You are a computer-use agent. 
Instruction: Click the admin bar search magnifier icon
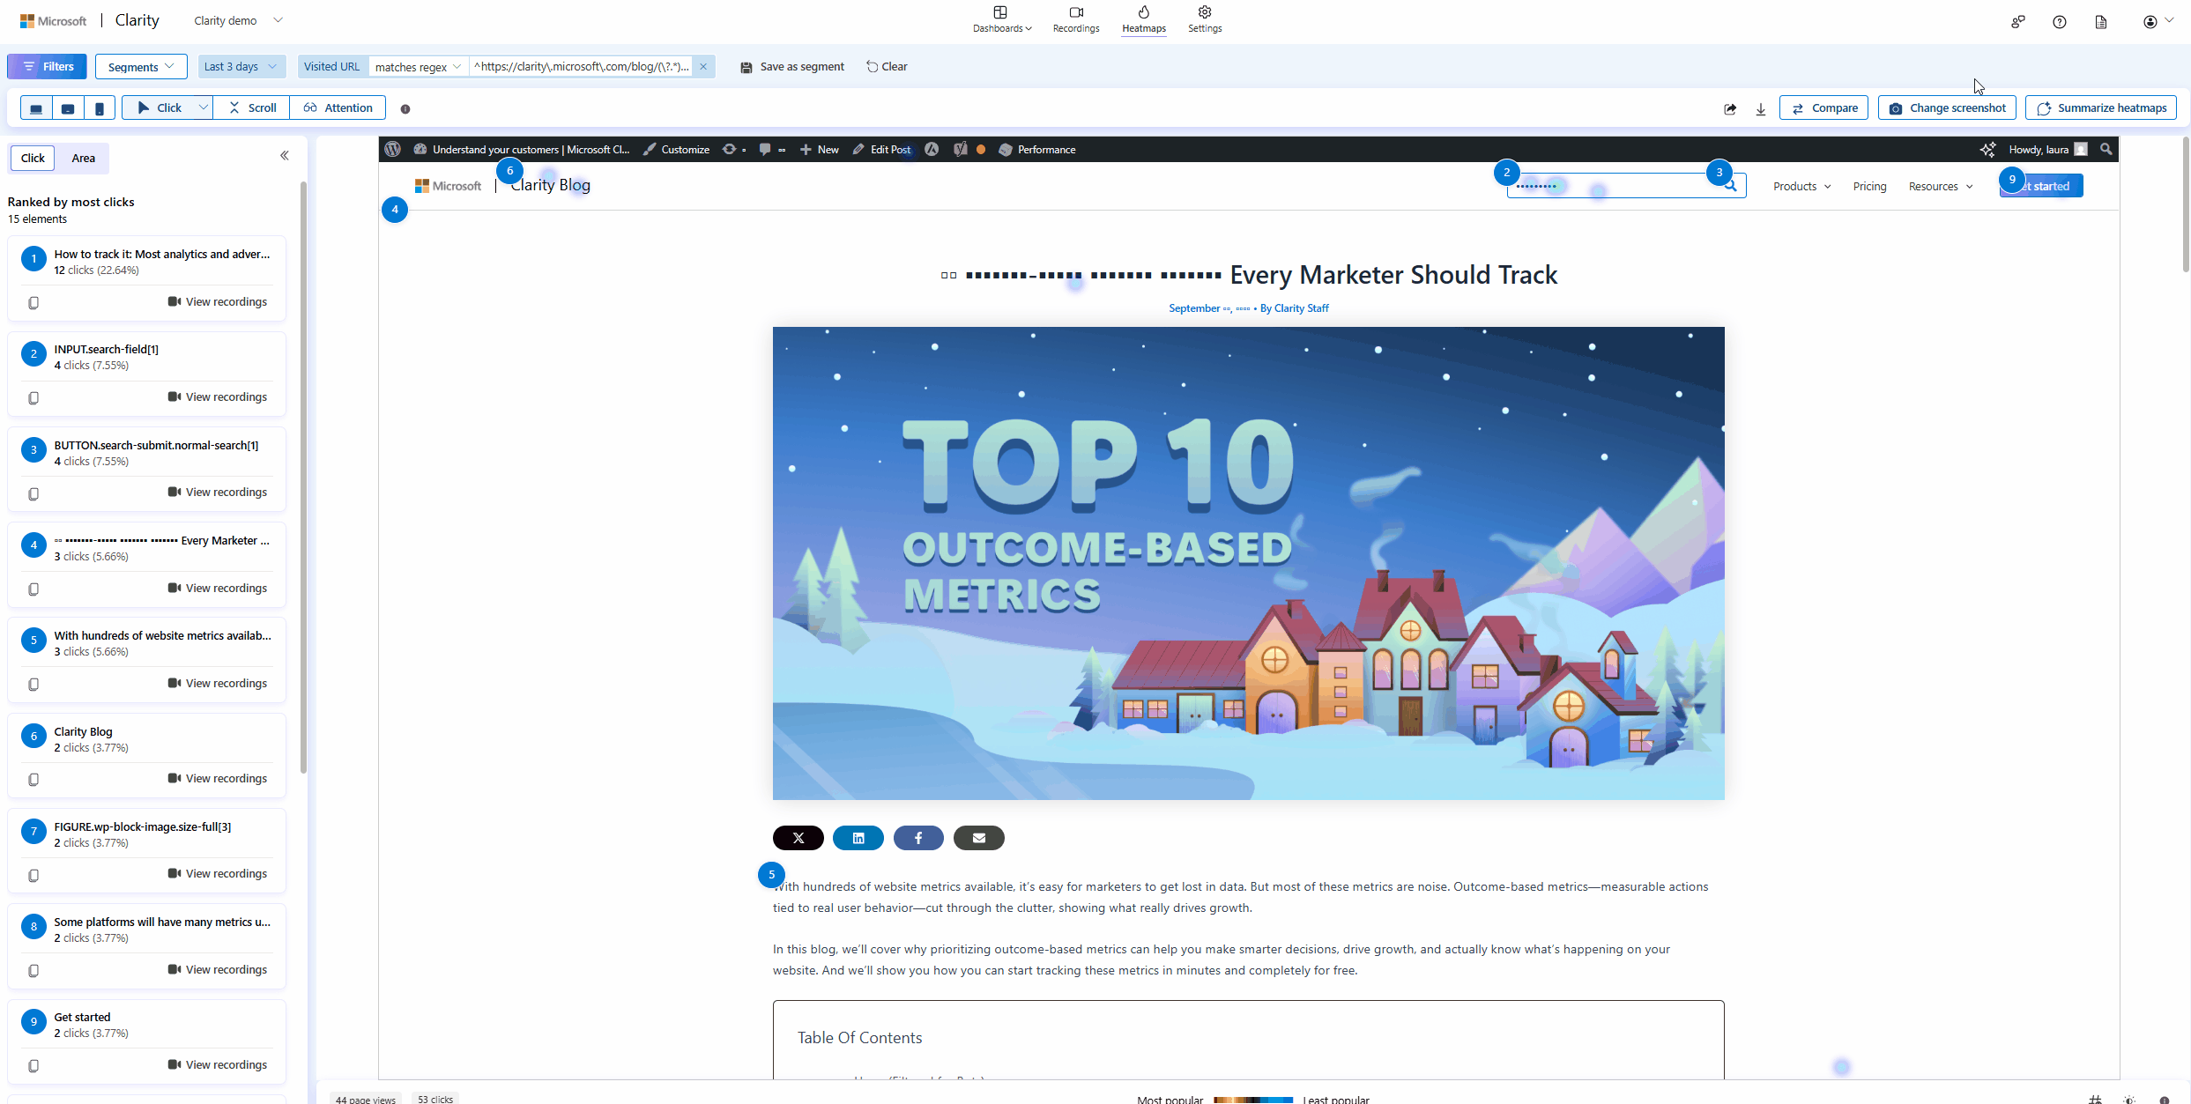[2106, 149]
